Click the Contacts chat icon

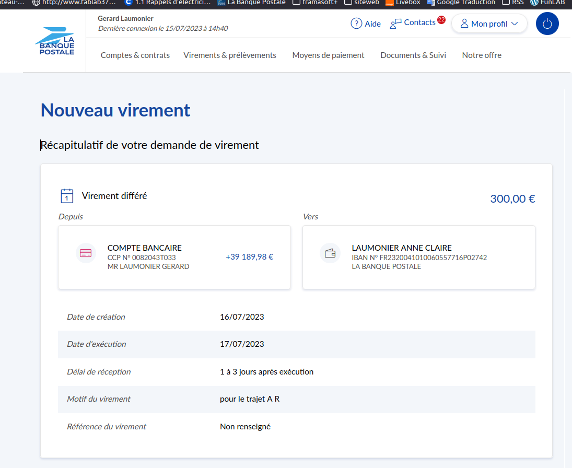[395, 24]
